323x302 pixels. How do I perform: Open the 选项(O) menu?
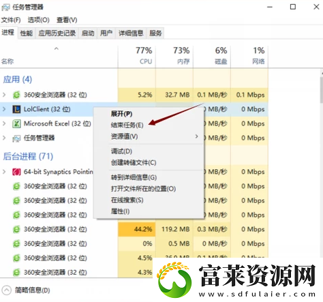coord(39,20)
